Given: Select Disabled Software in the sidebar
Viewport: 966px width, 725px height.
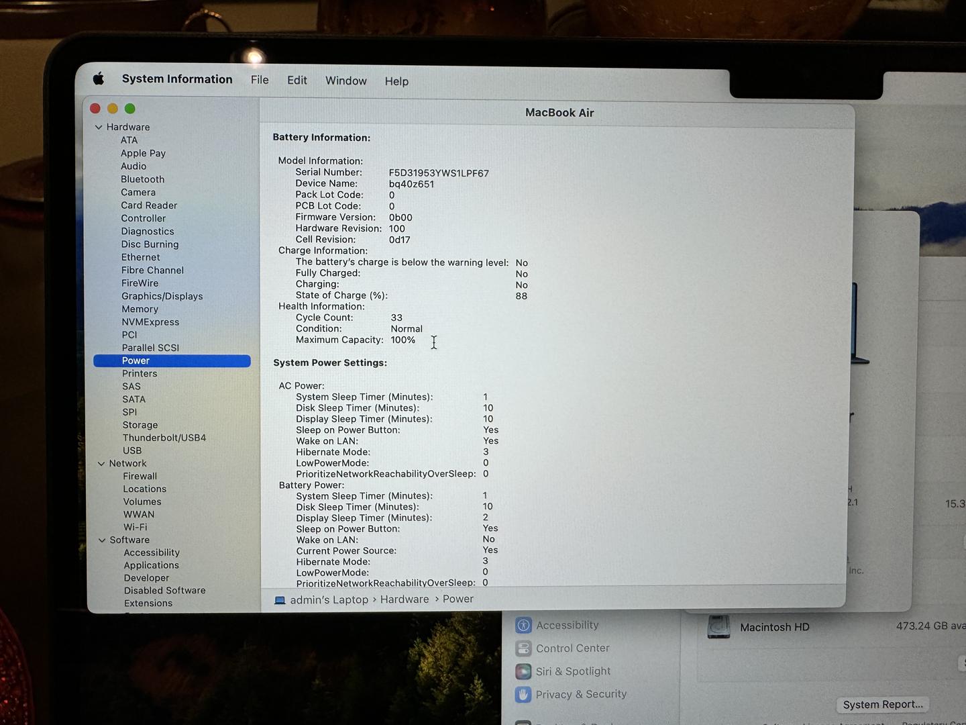Looking at the screenshot, I should (164, 591).
